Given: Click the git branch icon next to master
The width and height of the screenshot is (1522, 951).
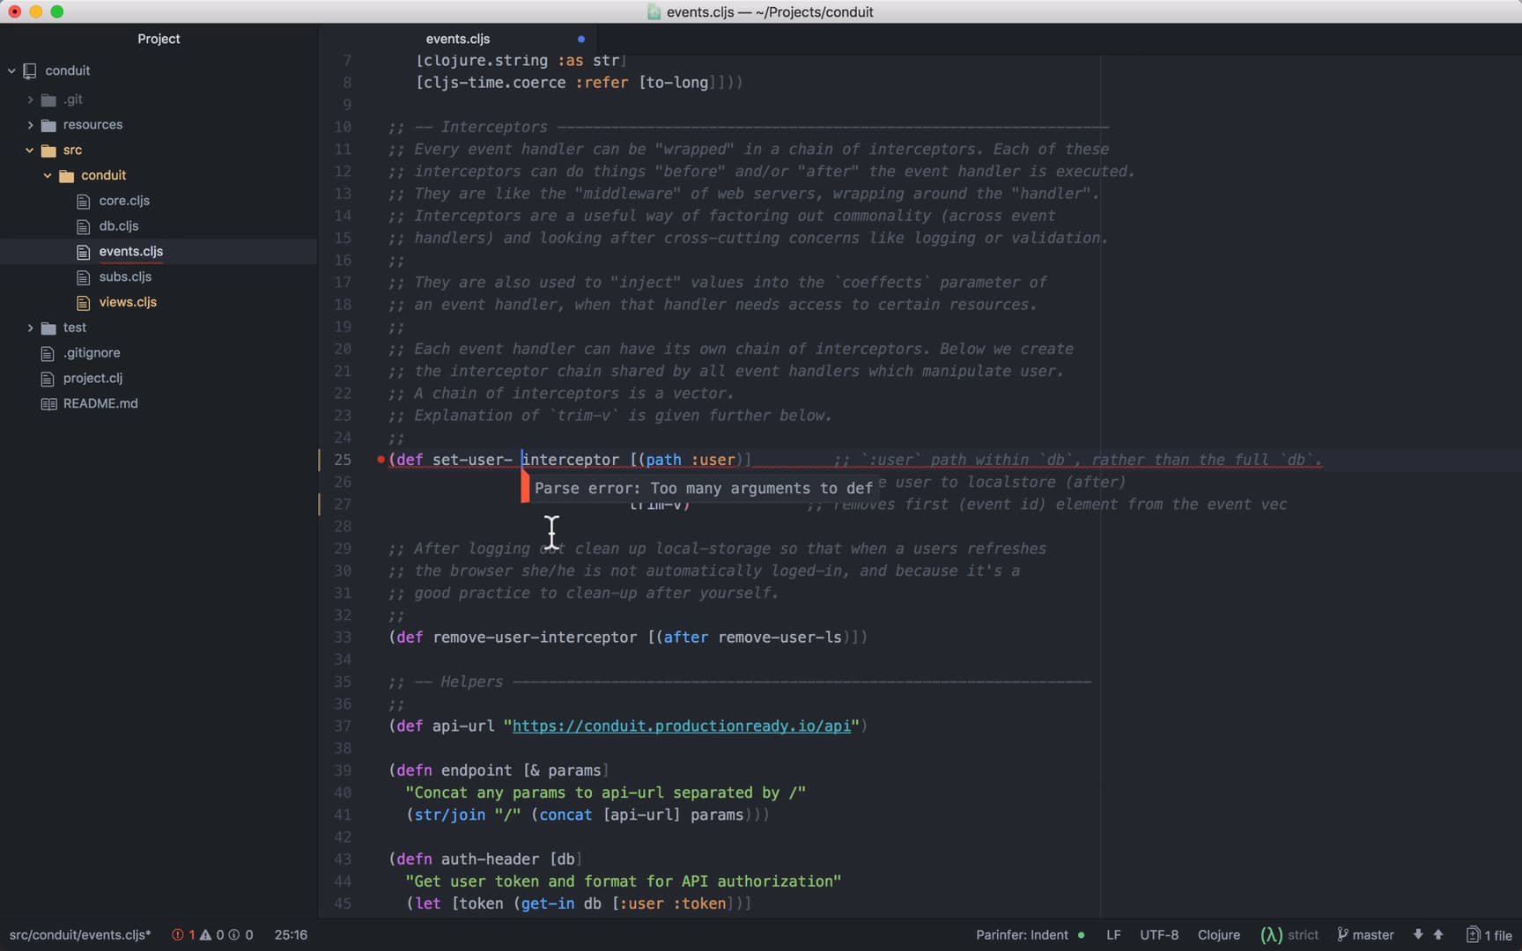Looking at the screenshot, I should 1342,934.
